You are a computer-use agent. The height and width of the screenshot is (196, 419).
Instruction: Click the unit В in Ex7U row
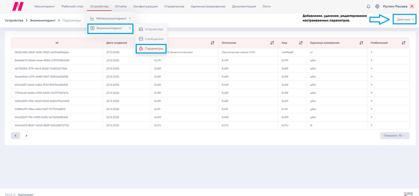[x=311, y=125]
